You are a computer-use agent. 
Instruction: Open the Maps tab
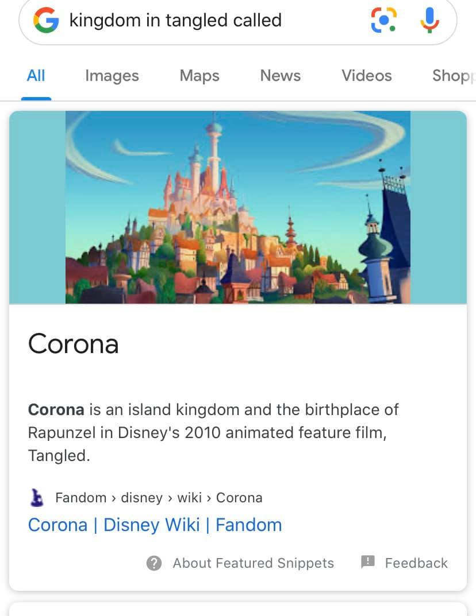(x=199, y=76)
